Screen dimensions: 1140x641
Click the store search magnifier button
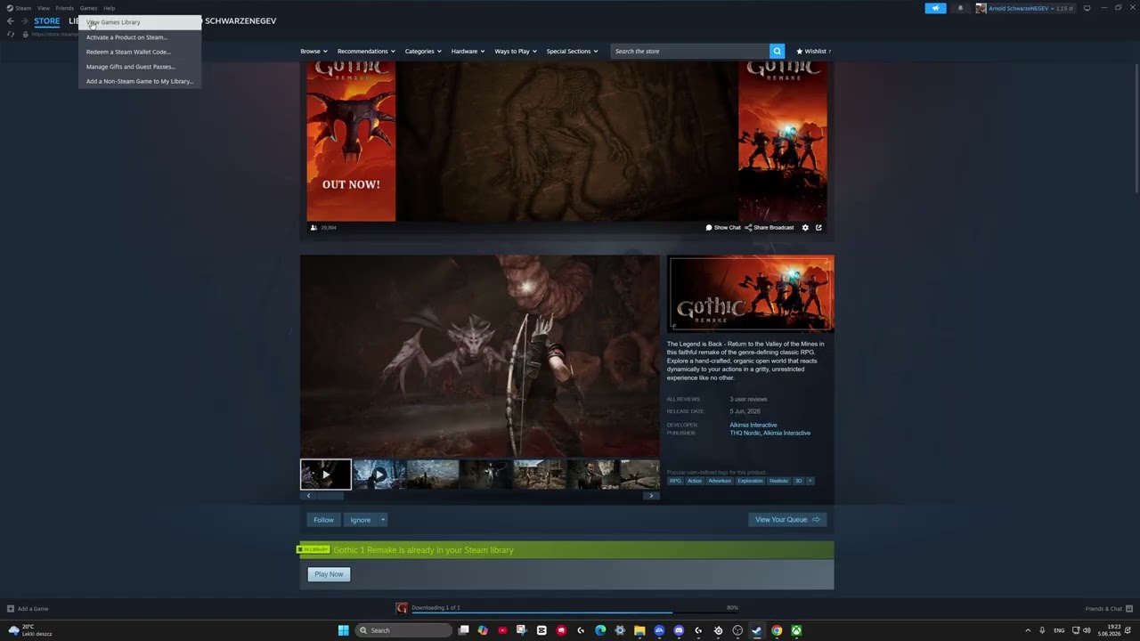click(x=777, y=51)
